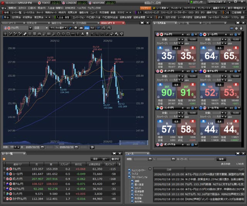Open the 情報(M) menu

tap(12, 8)
